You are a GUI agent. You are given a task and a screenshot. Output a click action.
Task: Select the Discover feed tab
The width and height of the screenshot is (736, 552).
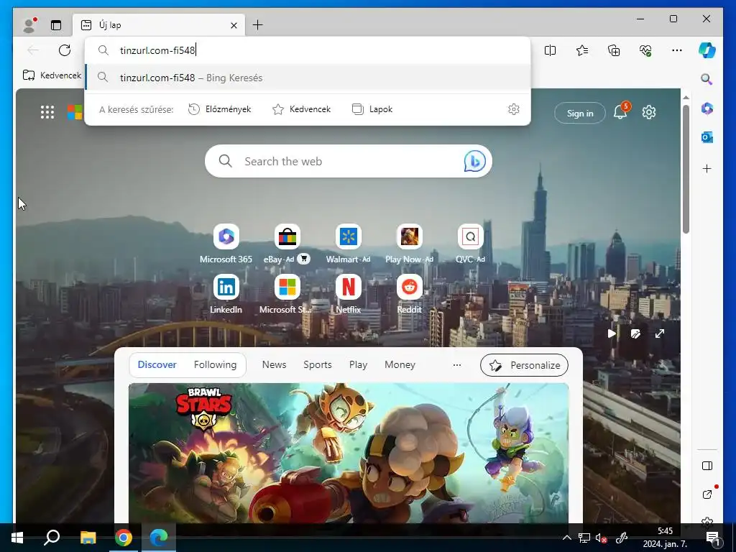coord(157,364)
